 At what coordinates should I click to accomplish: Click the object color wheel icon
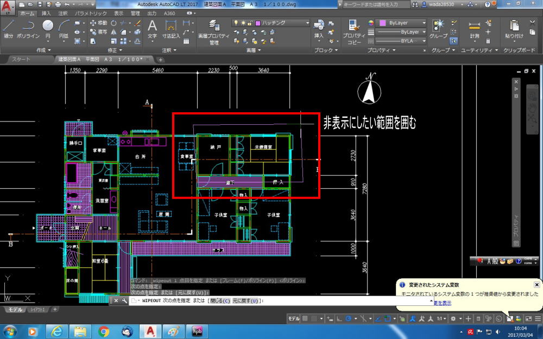click(x=371, y=23)
